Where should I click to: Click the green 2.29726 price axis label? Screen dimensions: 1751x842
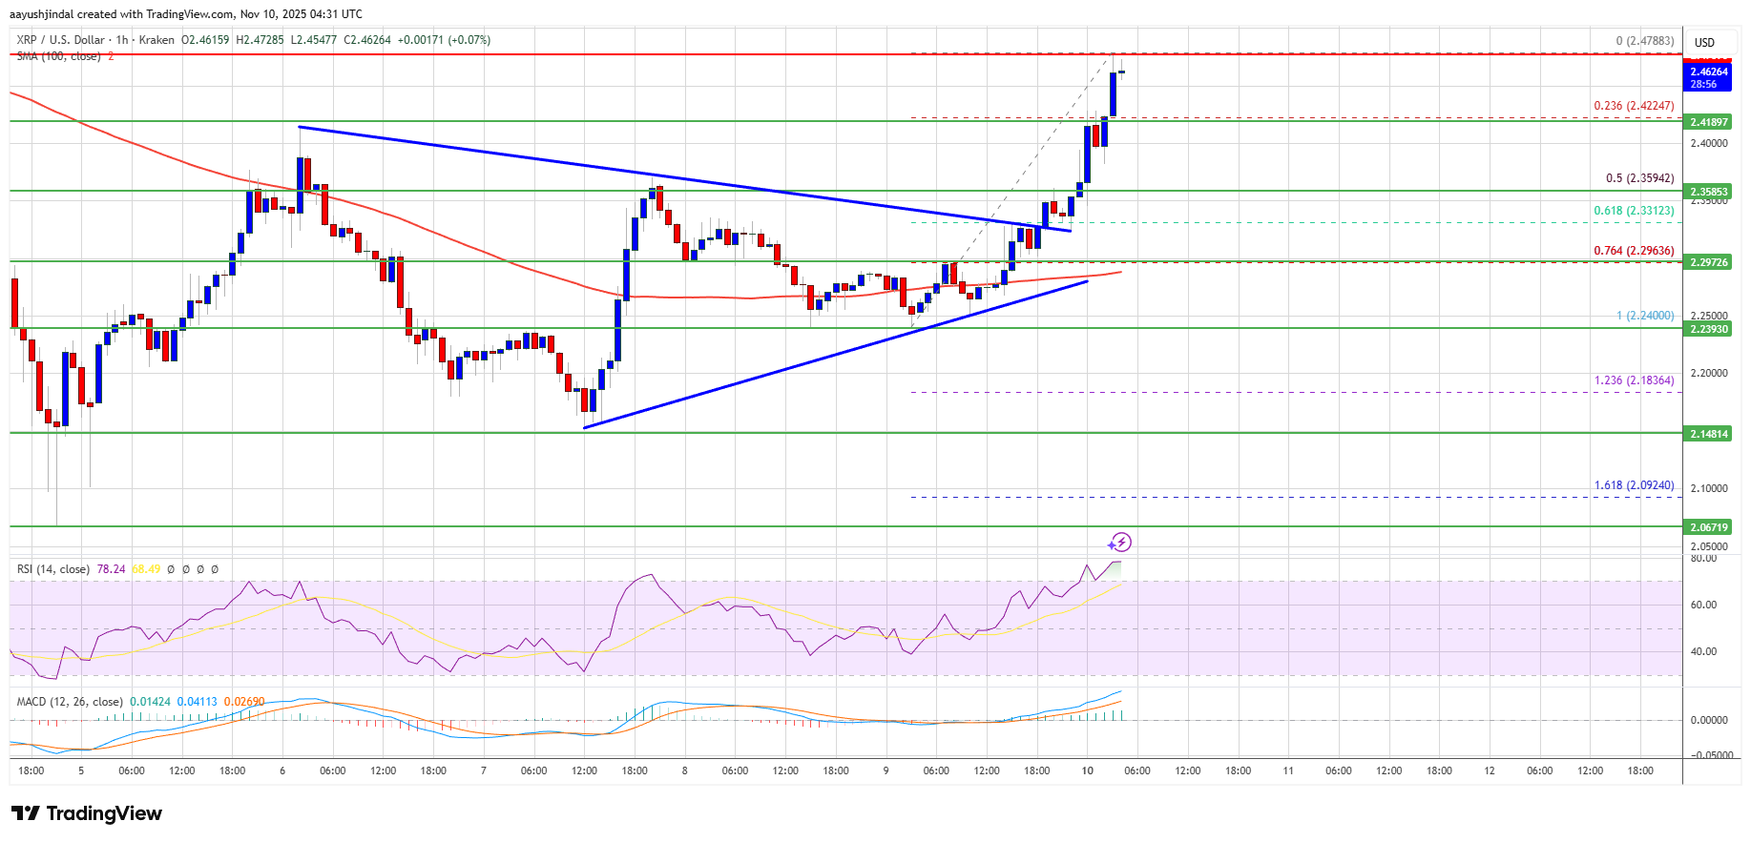tap(1708, 262)
